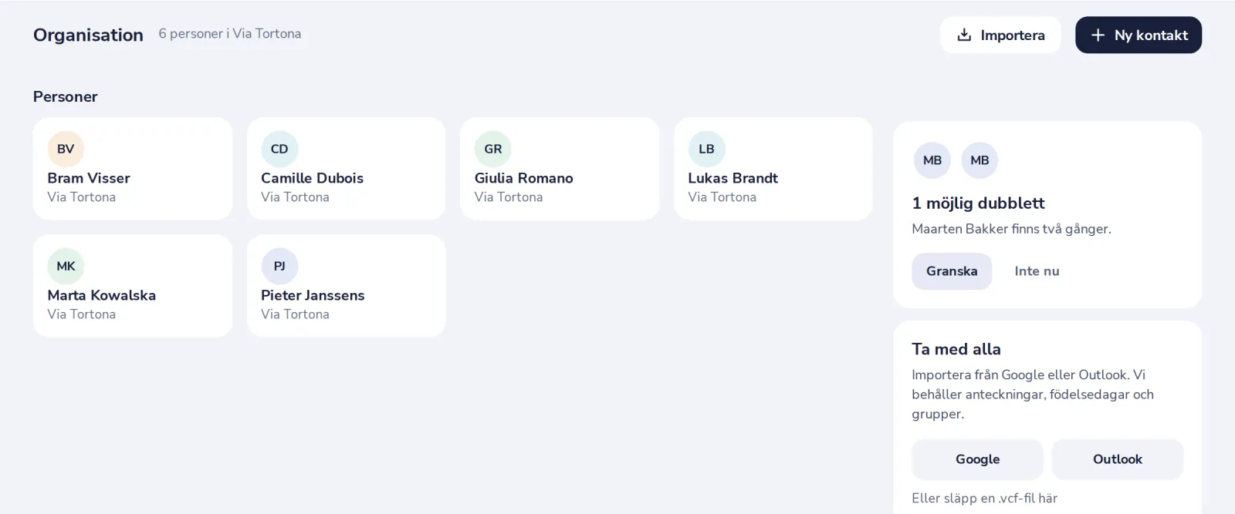Import contacts from Google
Image resolution: width=1235 pixels, height=514 pixels.
tap(977, 459)
